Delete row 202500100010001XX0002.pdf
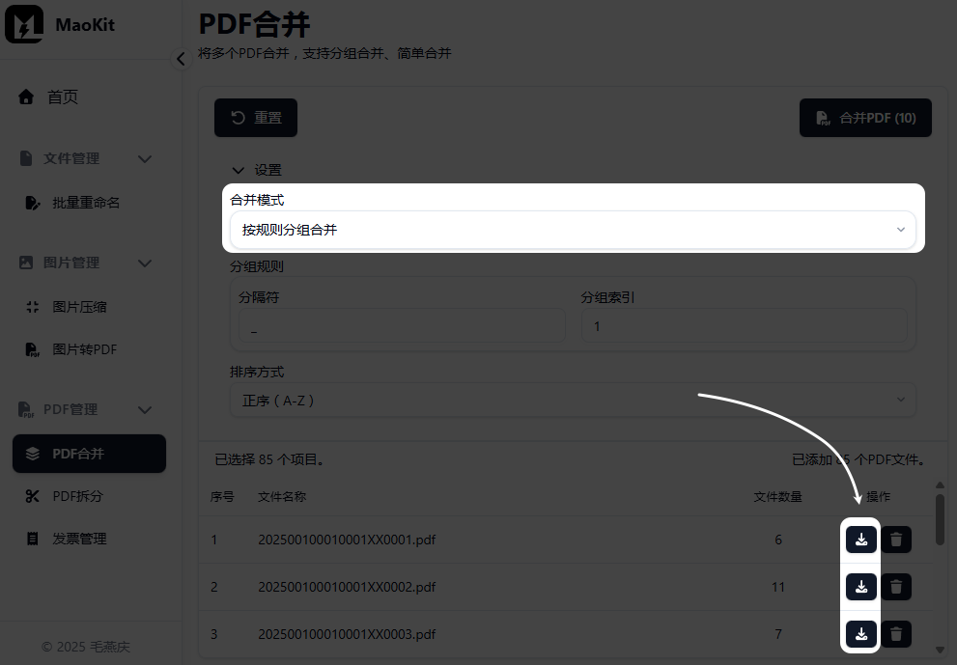This screenshot has height=665, width=957. click(x=896, y=586)
